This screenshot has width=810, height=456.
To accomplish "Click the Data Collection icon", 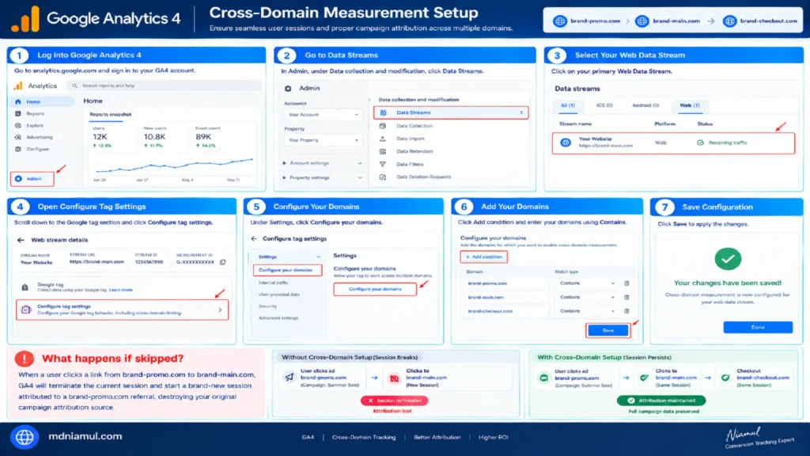I will pos(383,126).
